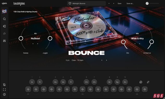Open the mixer faders icon in sidebar

(x=4, y=41)
